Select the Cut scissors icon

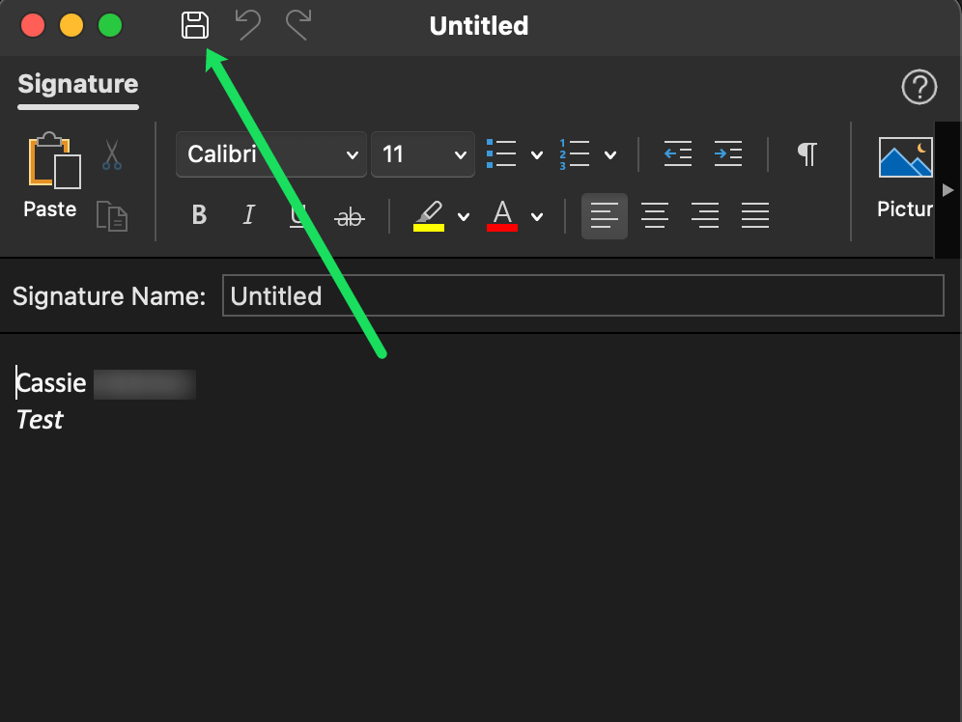(x=111, y=156)
